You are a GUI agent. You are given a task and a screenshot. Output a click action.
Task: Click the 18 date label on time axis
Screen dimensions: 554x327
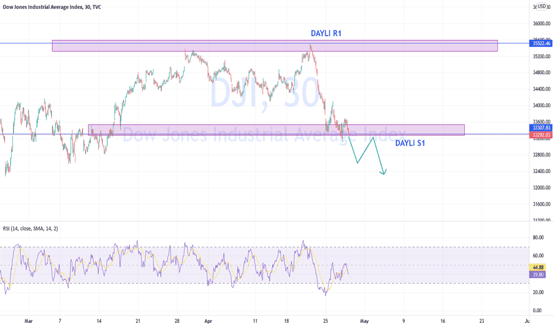[x=287, y=321]
